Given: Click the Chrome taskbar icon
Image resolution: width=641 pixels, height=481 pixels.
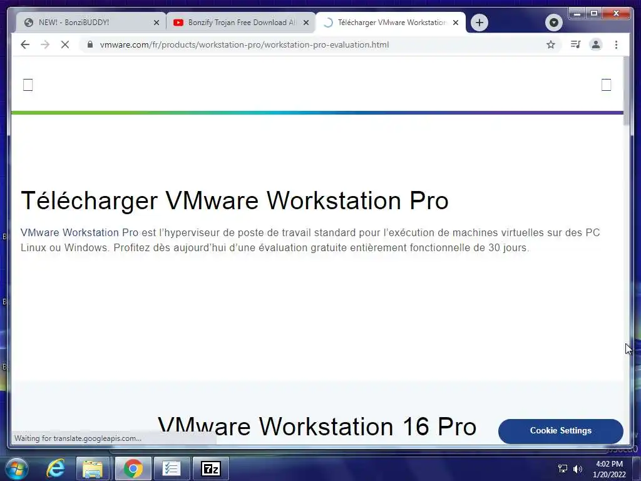Looking at the screenshot, I should click(133, 468).
